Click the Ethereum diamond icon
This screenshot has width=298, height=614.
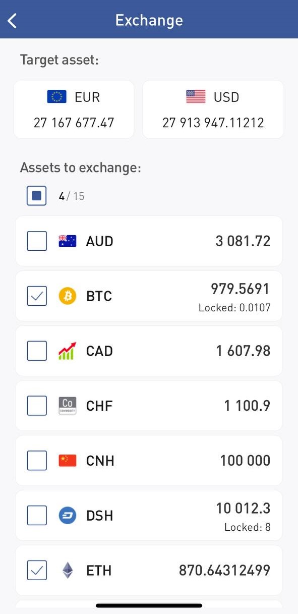[x=67, y=570]
